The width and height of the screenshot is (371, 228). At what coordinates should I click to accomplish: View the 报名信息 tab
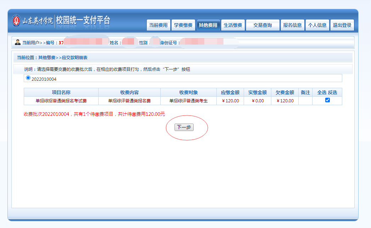[292, 25]
